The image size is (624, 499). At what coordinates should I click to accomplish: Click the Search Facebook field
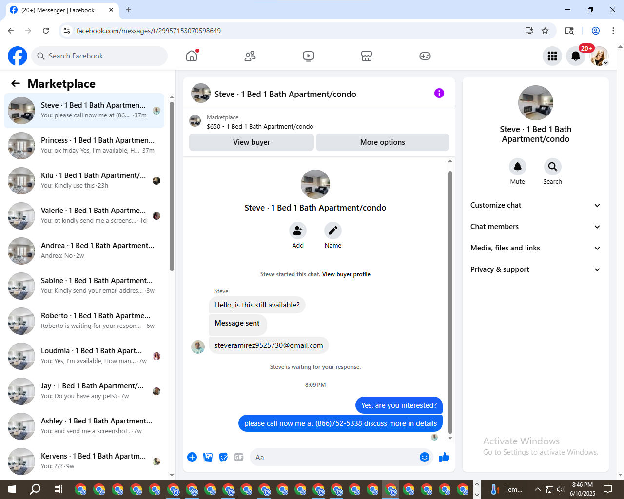[99, 56]
